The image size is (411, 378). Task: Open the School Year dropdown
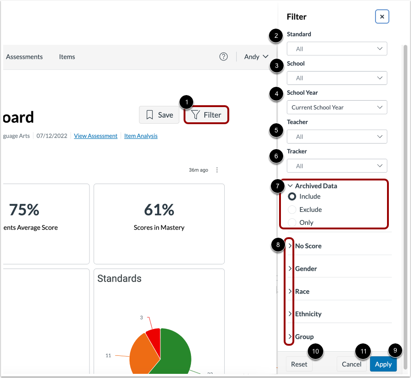[337, 107]
